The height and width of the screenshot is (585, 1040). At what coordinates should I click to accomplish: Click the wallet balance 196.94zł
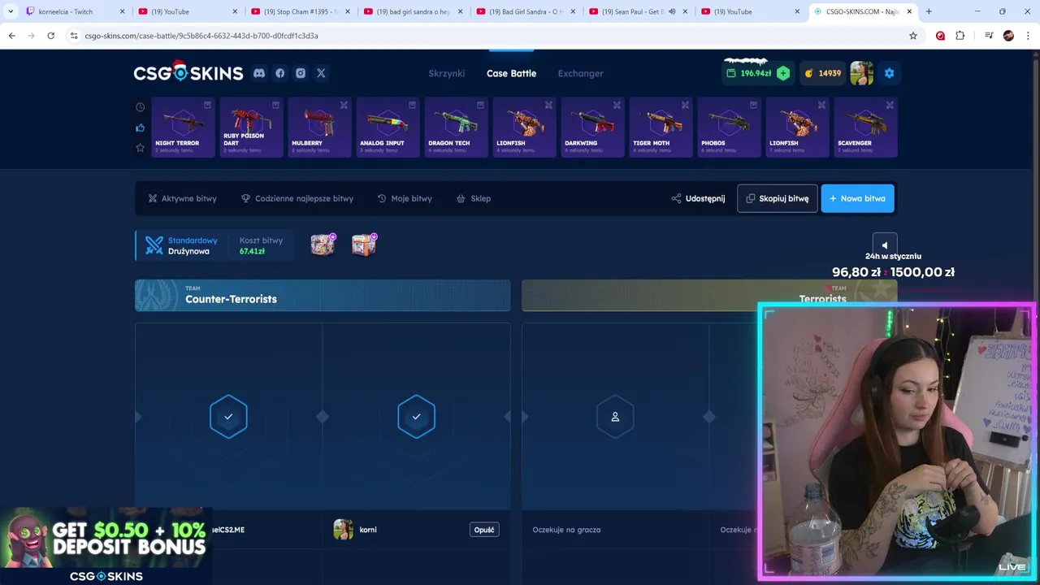click(x=748, y=73)
